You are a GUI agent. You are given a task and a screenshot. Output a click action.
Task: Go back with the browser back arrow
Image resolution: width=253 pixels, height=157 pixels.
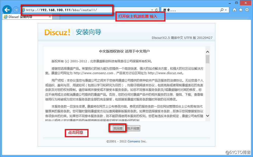tap(7, 10)
